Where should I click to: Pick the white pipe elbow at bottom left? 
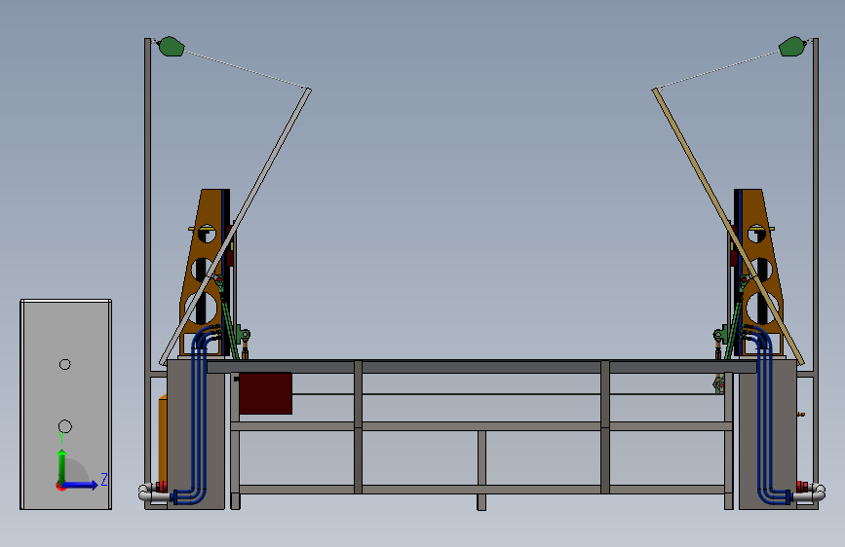(x=146, y=492)
